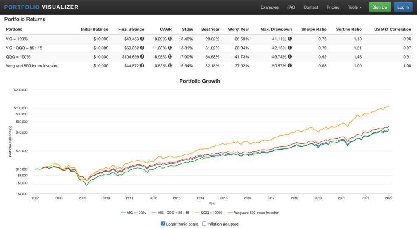The height and width of the screenshot is (228, 417).
Task: Show details icon for -41.11% max drawdown
Action: pos(290,39)
